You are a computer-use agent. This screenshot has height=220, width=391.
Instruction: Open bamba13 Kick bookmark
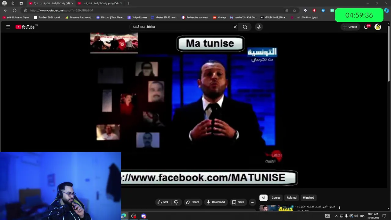coord(243,18)
